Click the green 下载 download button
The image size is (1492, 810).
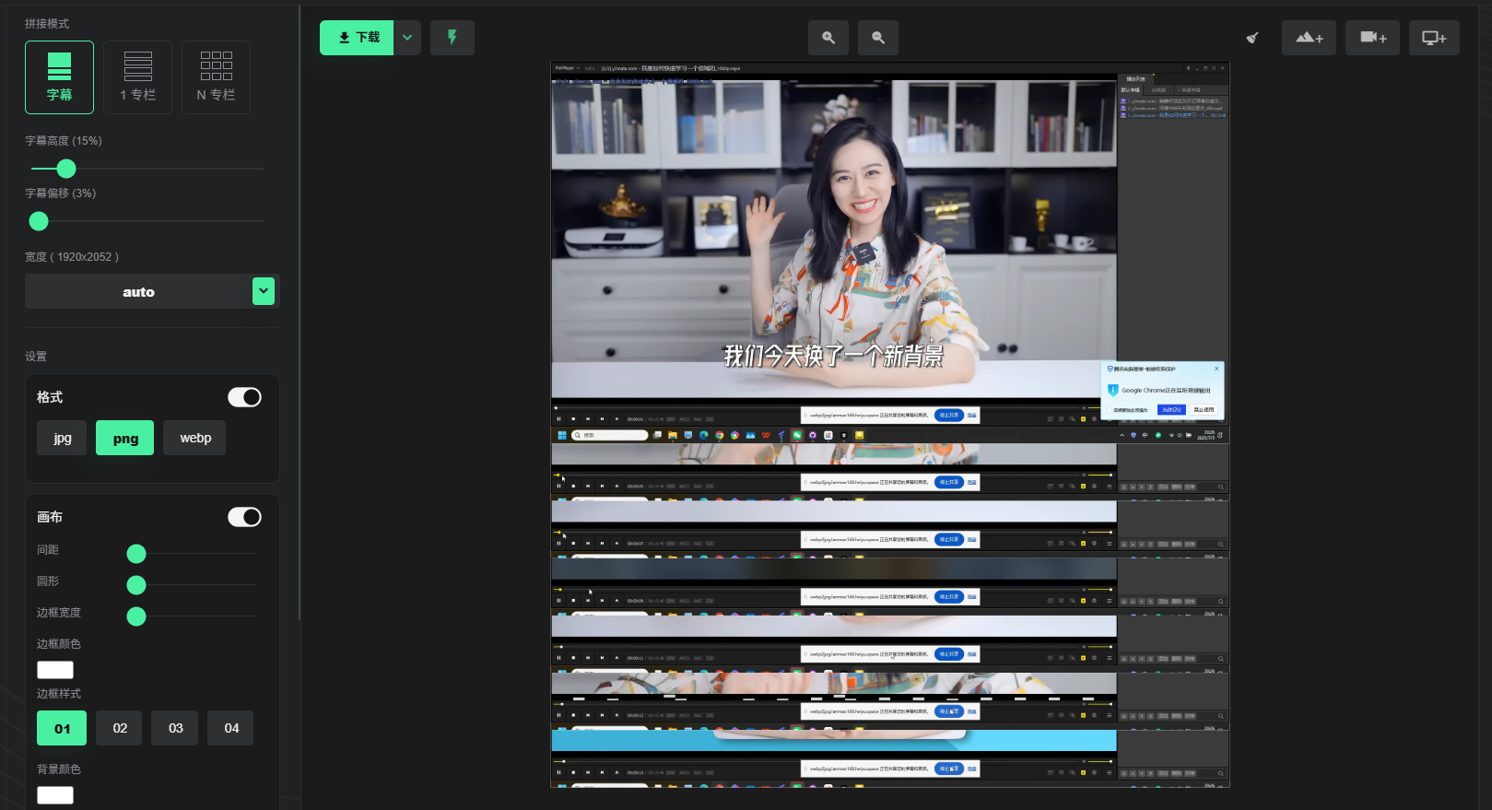tap(357, 38)
